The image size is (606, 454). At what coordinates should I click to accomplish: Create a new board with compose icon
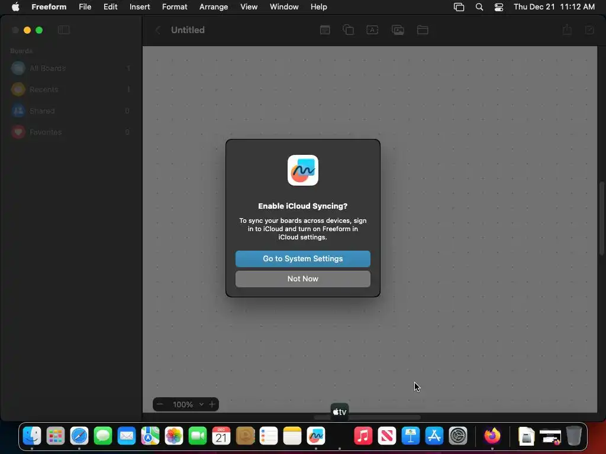[589, 30]
